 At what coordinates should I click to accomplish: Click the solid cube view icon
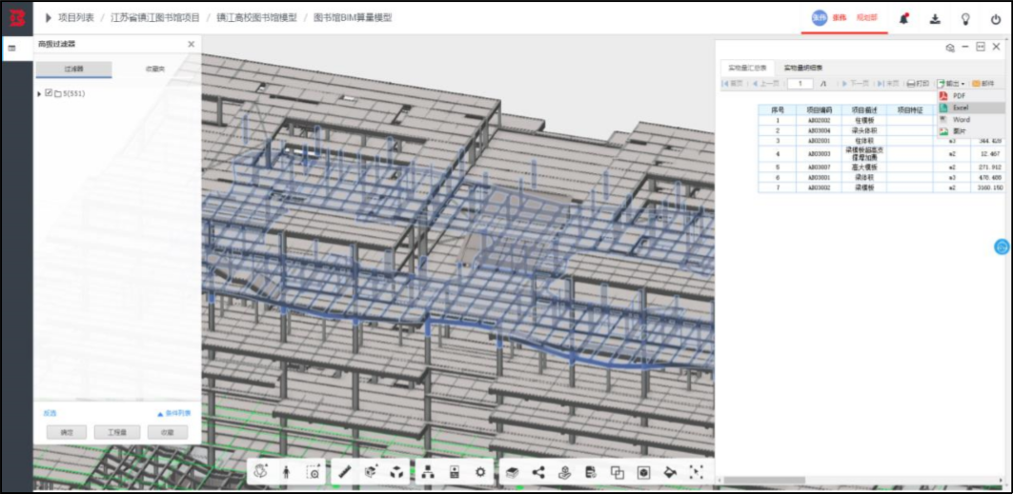point(396,472)
